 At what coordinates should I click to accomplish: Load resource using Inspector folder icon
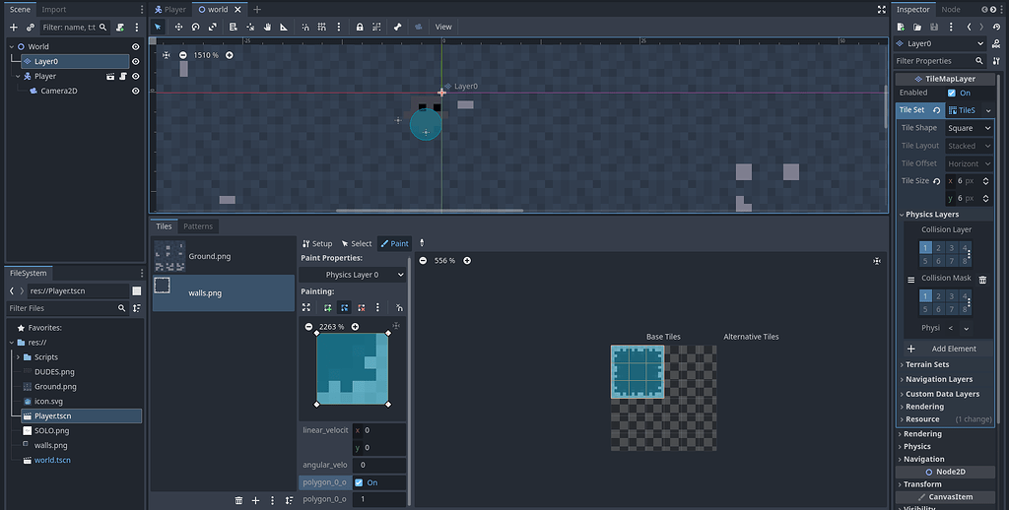tap(917, 27)
